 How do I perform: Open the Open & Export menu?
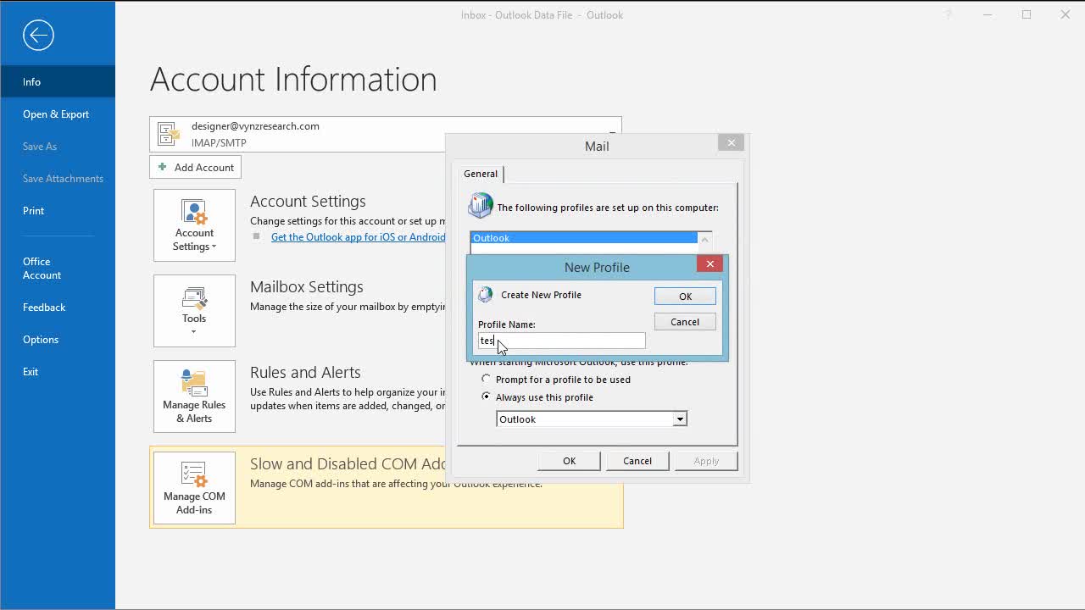click(58, 114)
